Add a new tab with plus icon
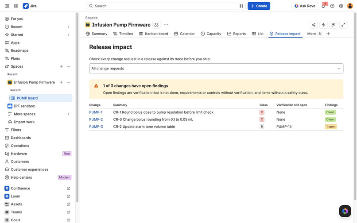The height and width of the screenshot is (223, 357). 328,34
